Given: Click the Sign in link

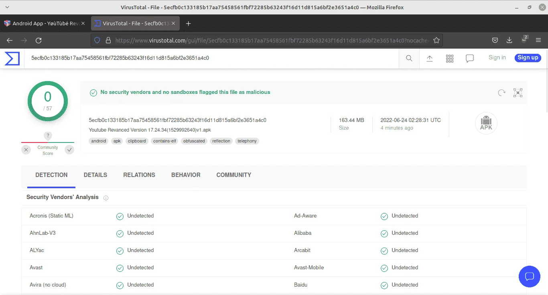Looking at the screenshot, I should click(497, 58).
